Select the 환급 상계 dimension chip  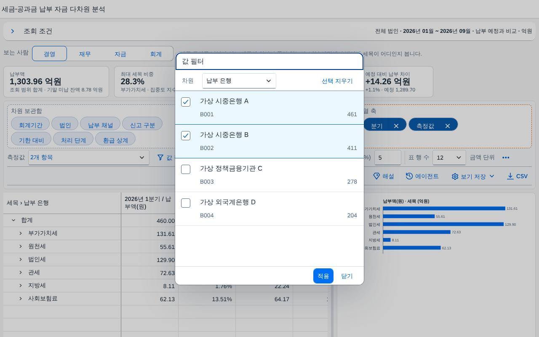[115, 139]
